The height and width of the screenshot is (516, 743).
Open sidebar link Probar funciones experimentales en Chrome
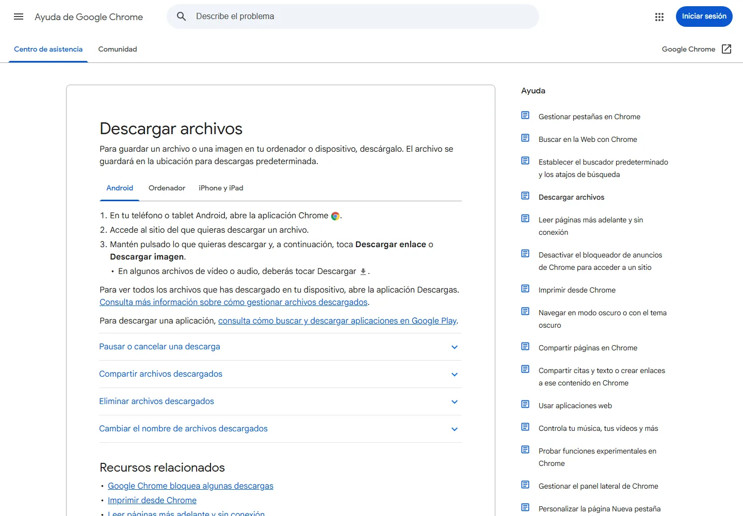597,457
